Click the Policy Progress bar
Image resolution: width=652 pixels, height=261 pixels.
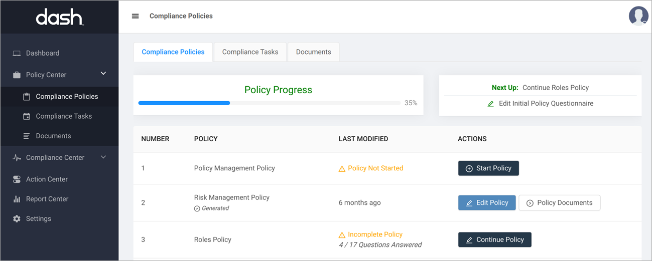pos(271,103)
